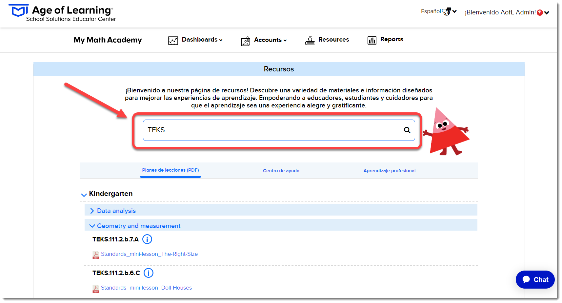Click the Age of Learning logo
This screenshot has width=562, height=303.
pyautogui.click(x=62, y=13)
